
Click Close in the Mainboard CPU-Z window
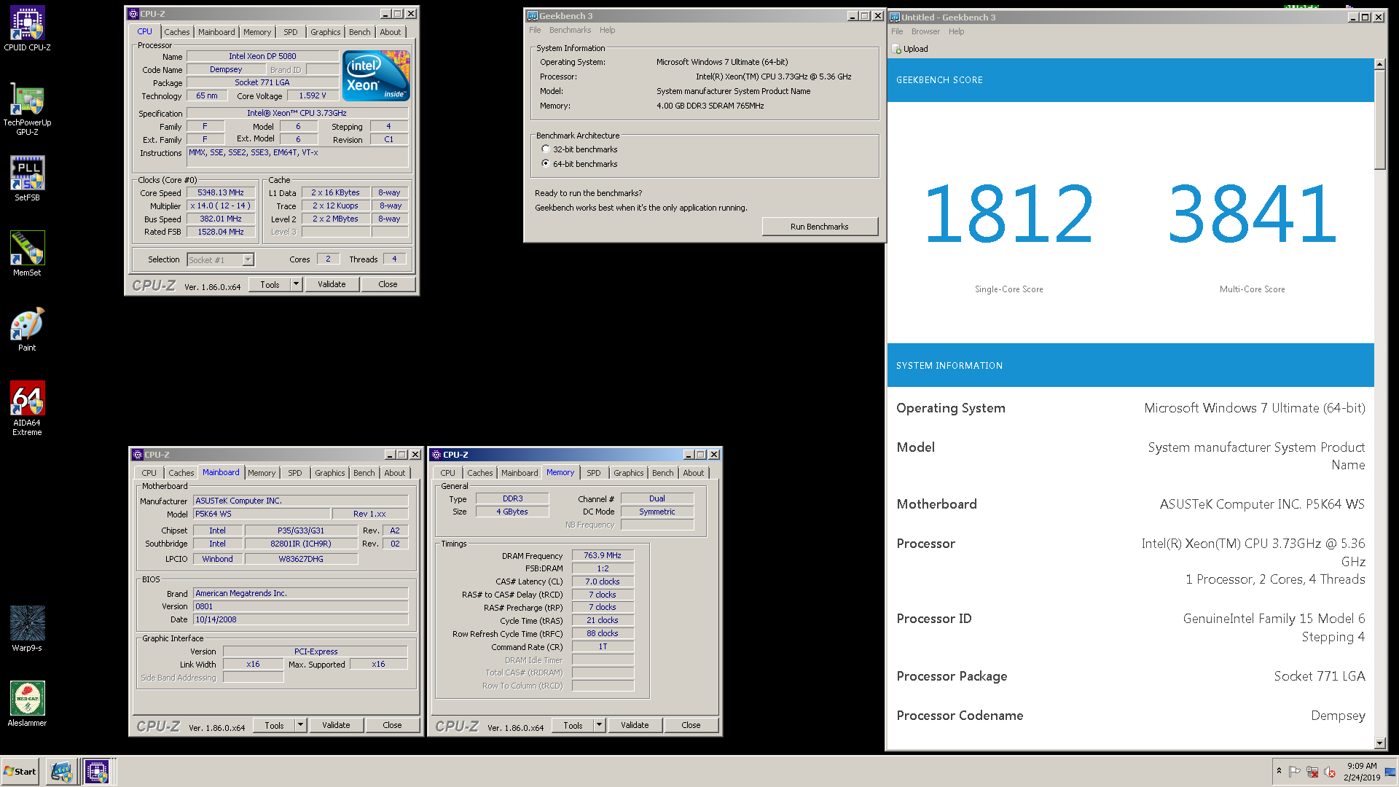392,725
